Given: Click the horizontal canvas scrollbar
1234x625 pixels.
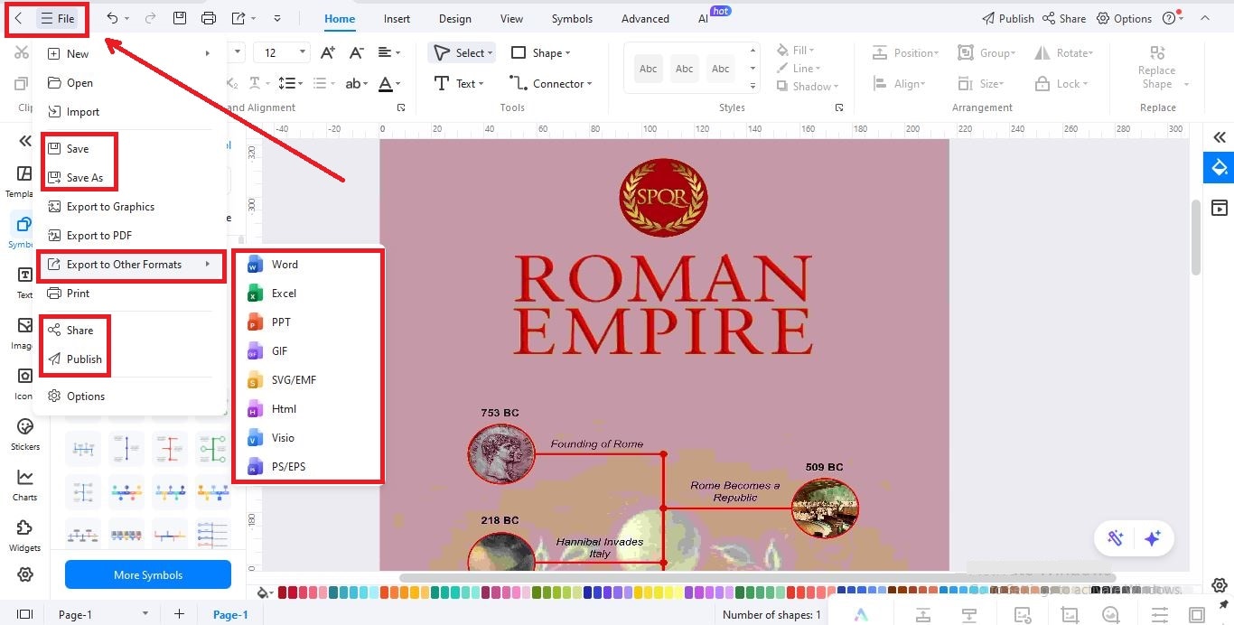Looking at the screenshot, I should [757, 577].
